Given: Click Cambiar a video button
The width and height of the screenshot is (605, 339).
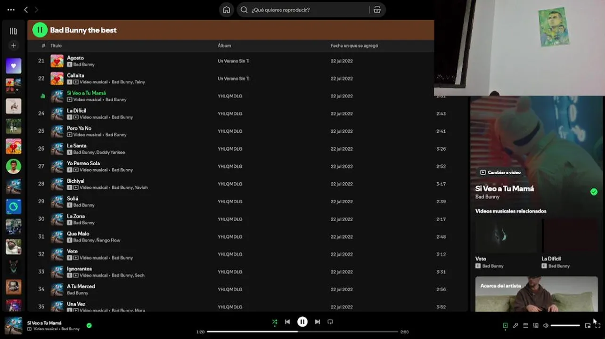Looking at the screenshot, I should click(x=500, y=172).
